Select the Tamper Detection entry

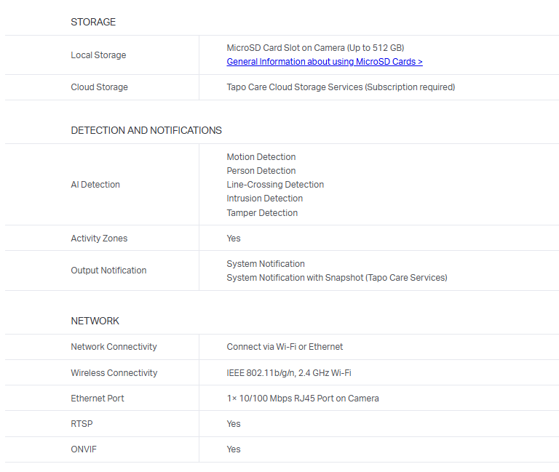(x=262, y=213)
